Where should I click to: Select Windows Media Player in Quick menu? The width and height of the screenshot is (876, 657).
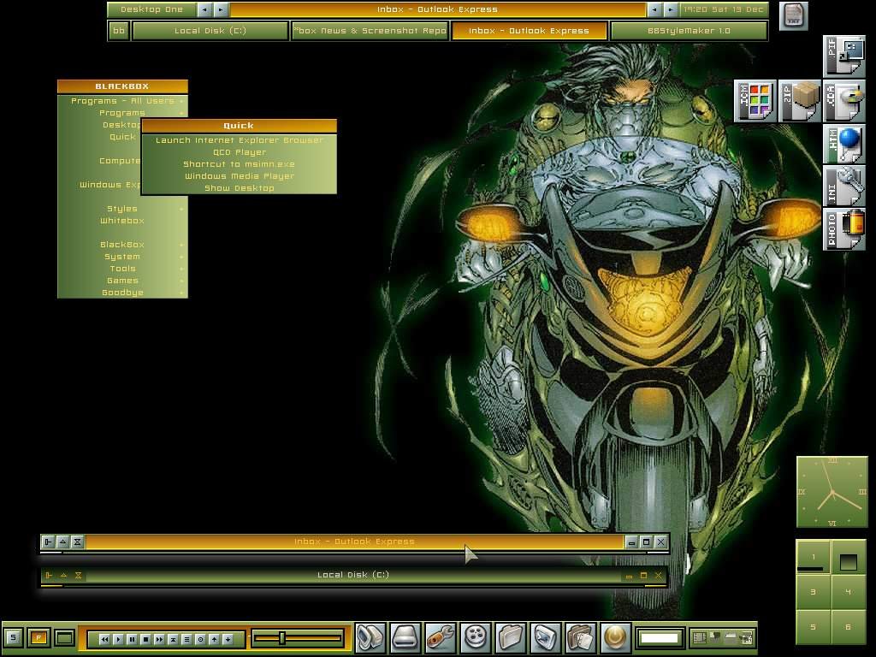[240, 176]
